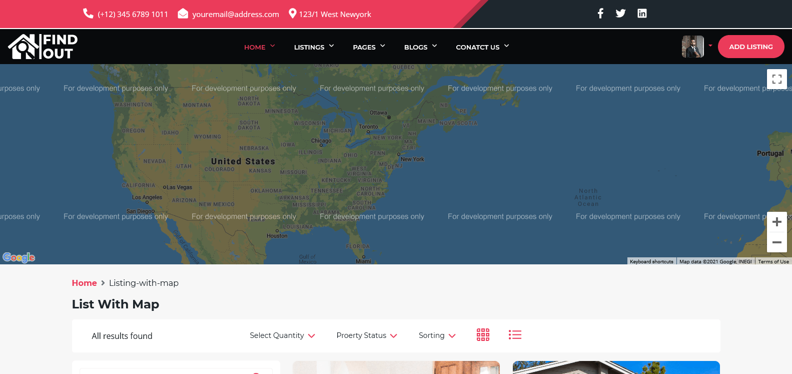Open the Select Quantity dropdown
792x374 pixels.
click(282, 335)
